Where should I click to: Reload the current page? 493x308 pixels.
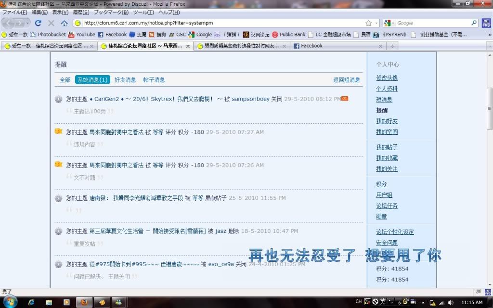pyautogui.click(x=38, y=23)
